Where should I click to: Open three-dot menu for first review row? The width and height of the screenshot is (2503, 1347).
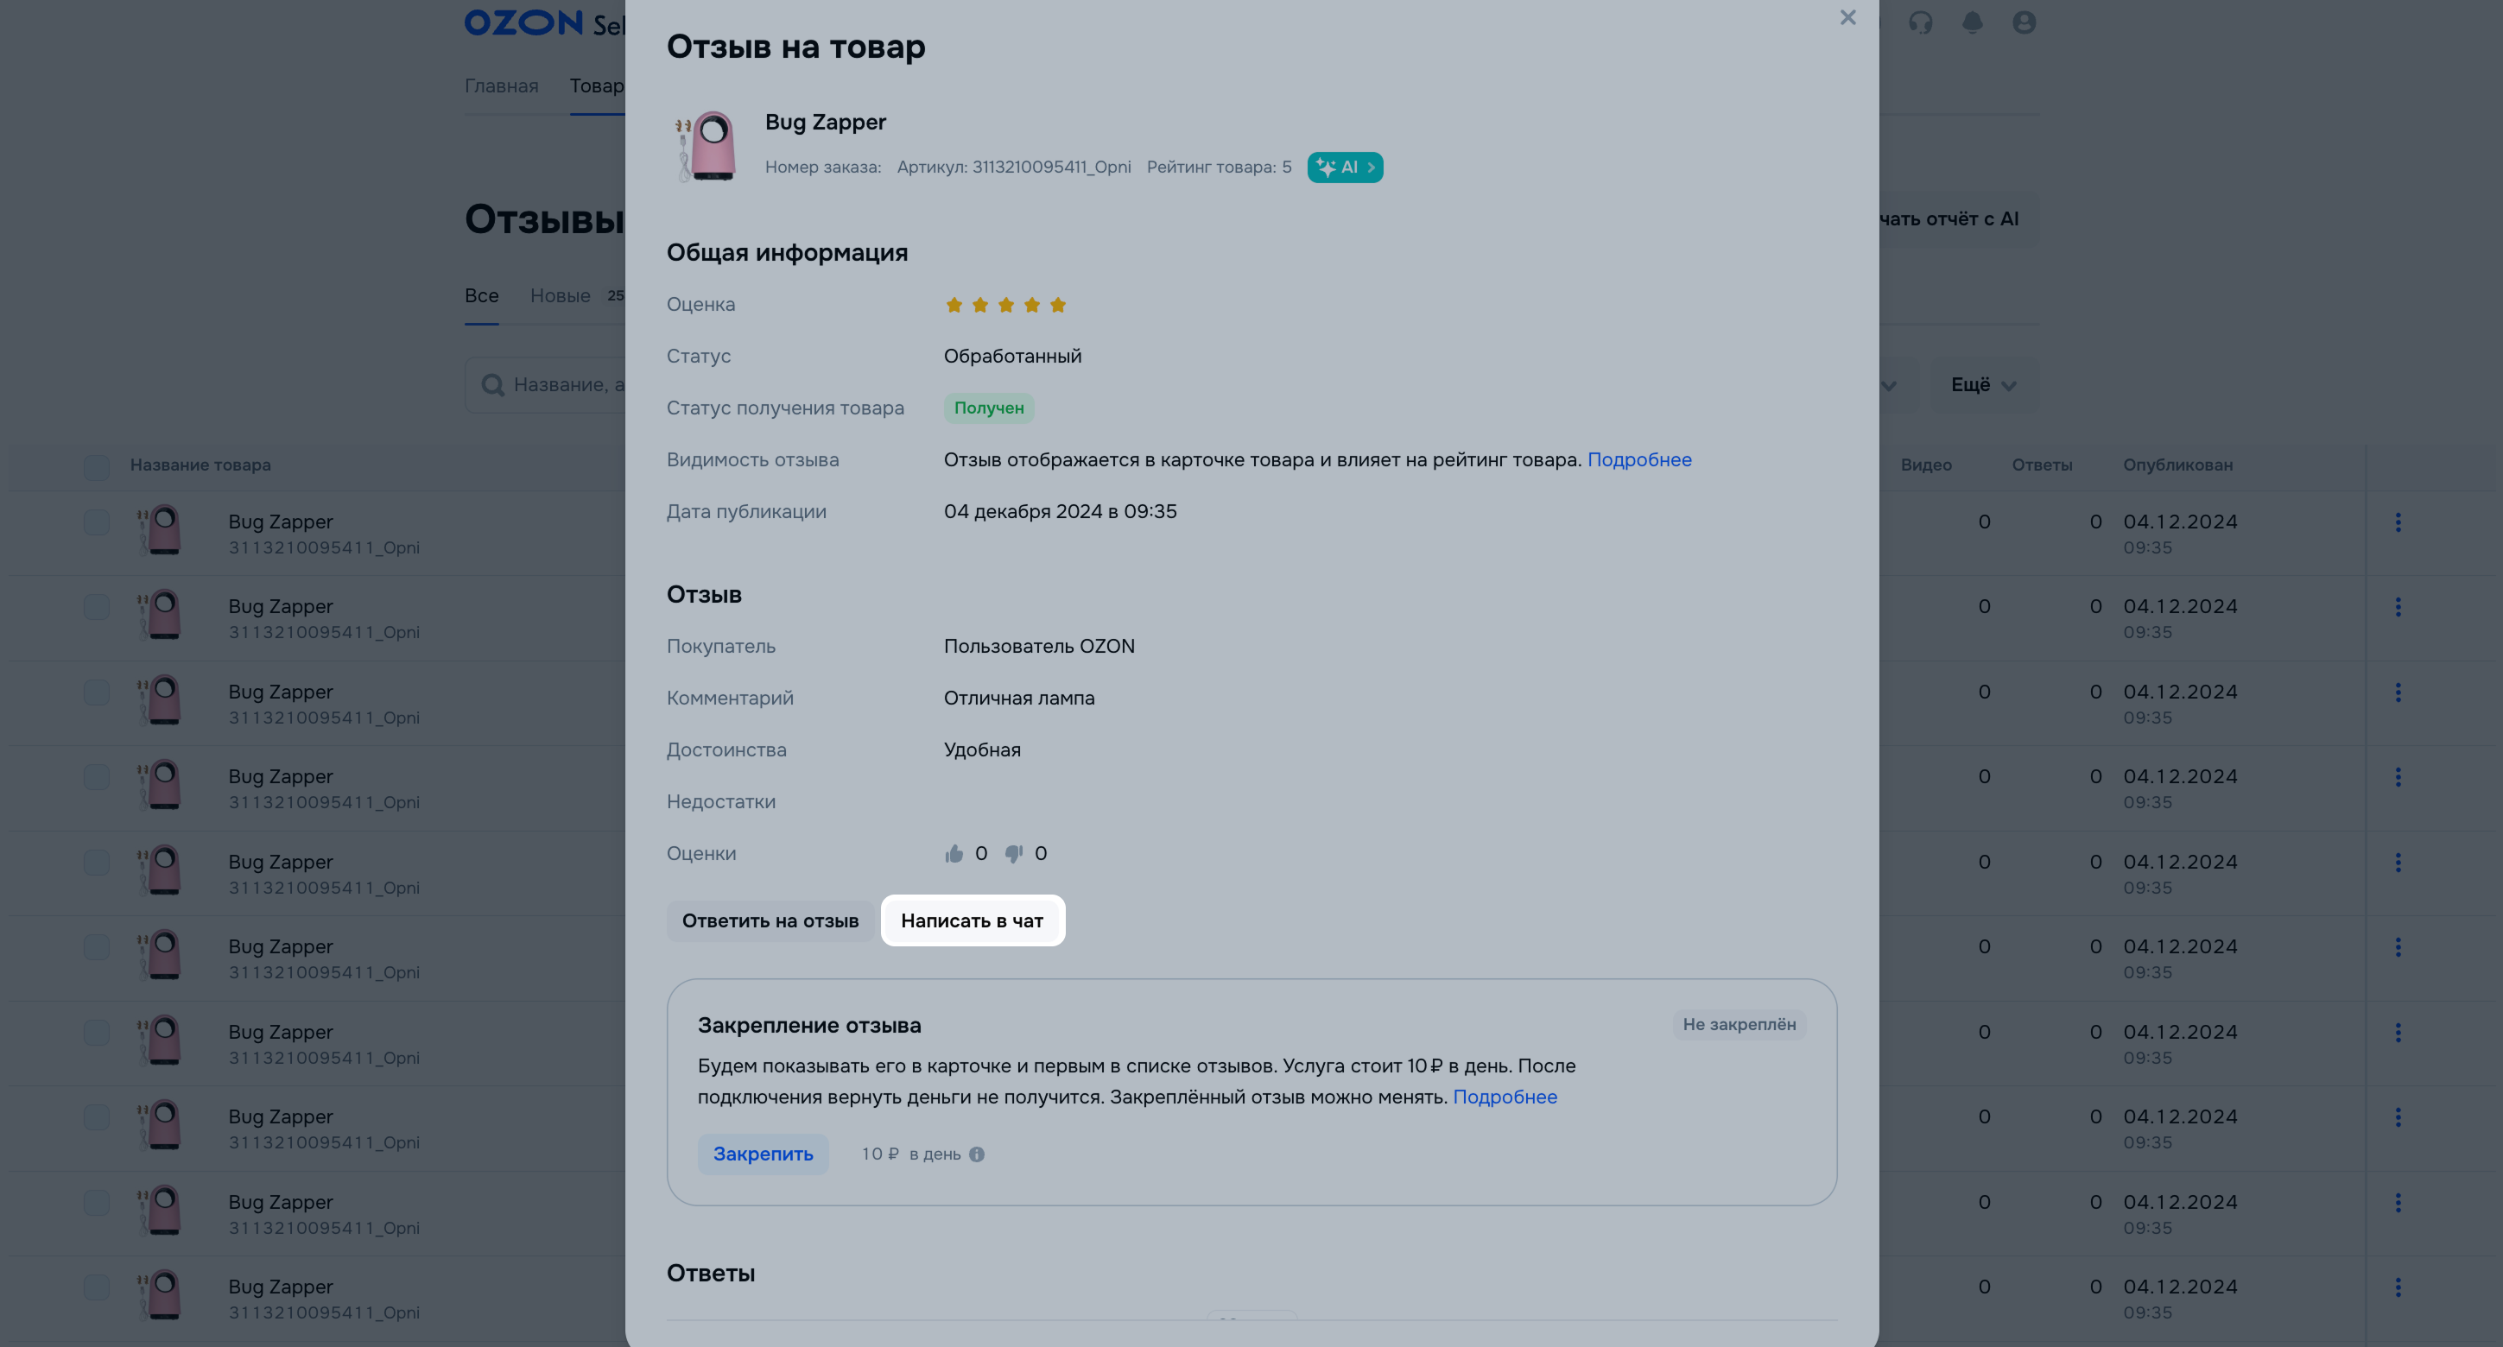(x=2398, y=522)
